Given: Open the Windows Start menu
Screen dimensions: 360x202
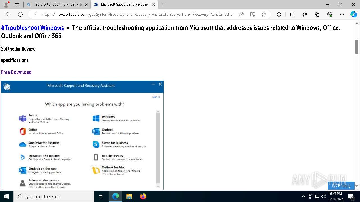Looking at the screenshot, I should coord(7,196).
